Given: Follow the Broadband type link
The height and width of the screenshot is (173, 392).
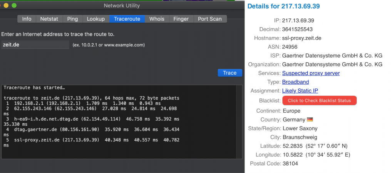Looking at the screenshot, I should [x=295, y=82].
